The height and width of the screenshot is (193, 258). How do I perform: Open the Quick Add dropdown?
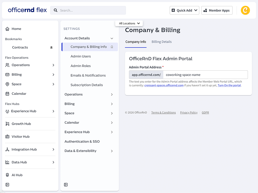[184, 10]
